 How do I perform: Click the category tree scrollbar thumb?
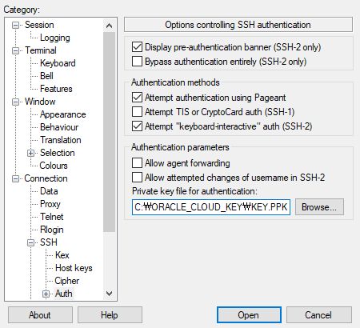point(109,132)
